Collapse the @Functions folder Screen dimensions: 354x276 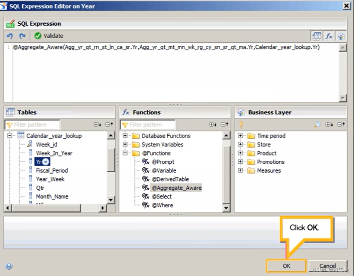125,153
